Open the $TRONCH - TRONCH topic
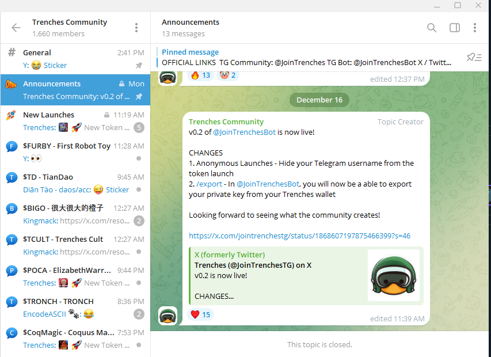The width and height of the screenshot is (491, 357). 75,307
